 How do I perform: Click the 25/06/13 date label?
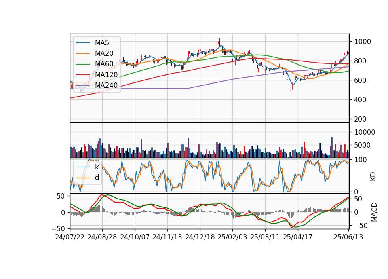(x=348, y=237)
